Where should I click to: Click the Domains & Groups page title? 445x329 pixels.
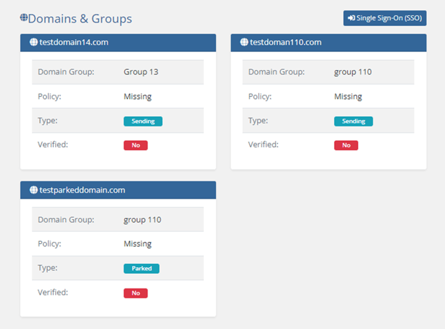pos(80,19)
